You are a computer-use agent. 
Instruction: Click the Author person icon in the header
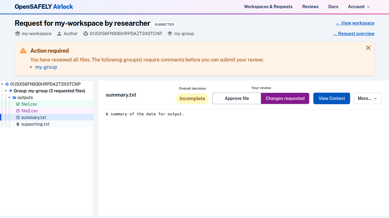tap(59, 34)
